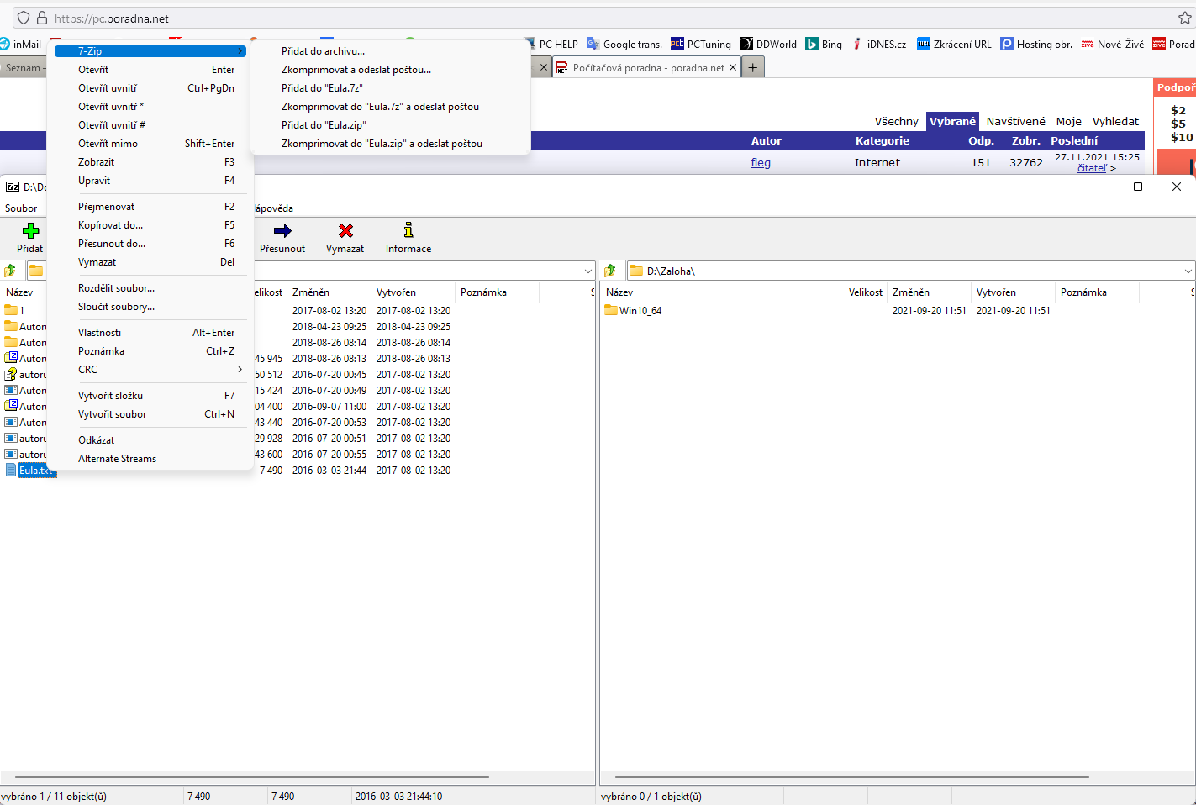The height and width of the screenshot is (805, 1196).
Task: Expand the CRC submenu
Action: coord(152,370)
